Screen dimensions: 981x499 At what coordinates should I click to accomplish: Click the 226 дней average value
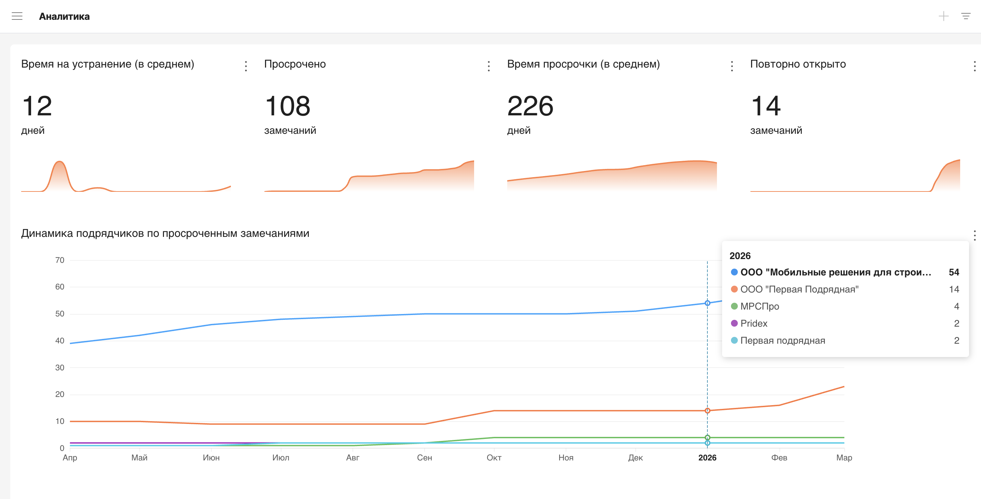530,106
